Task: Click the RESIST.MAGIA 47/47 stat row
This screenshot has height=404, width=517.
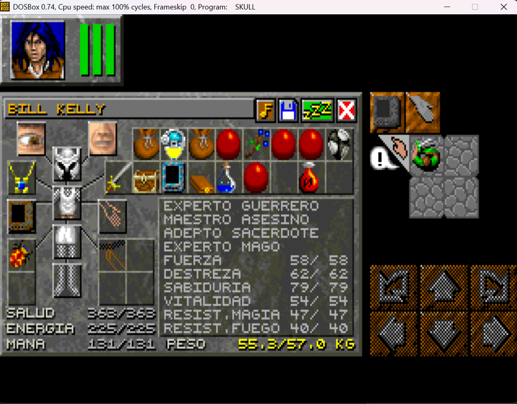Action: (256, 315)
